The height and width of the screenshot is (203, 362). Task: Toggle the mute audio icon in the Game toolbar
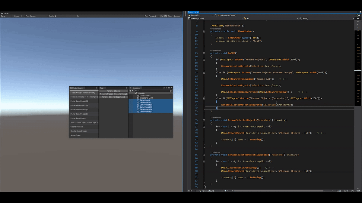(161, 16)
